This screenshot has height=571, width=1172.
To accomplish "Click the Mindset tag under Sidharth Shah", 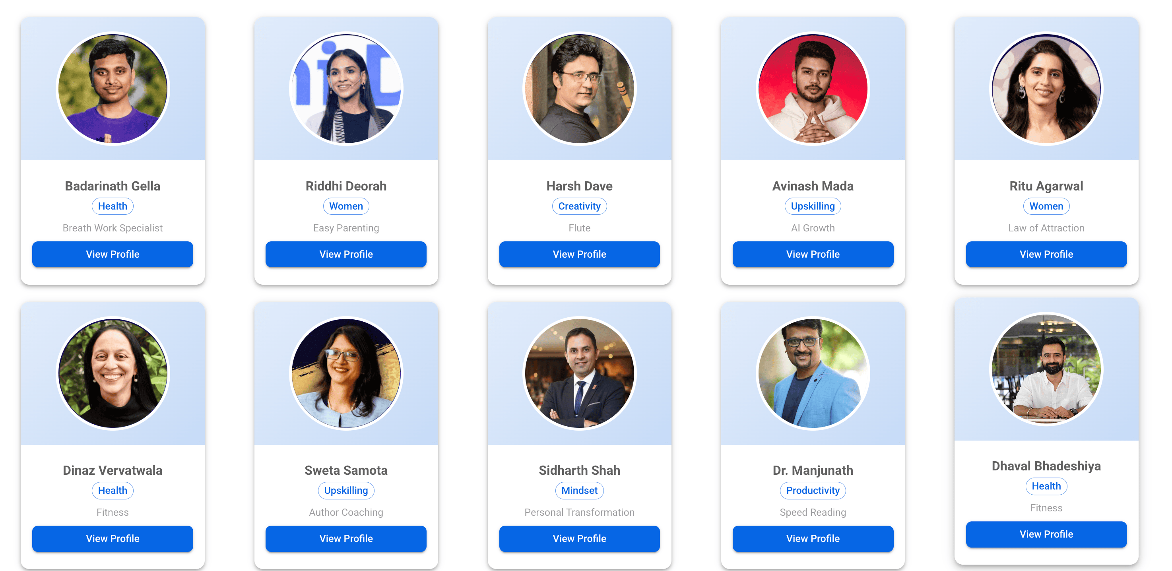I will click(579, 490).
